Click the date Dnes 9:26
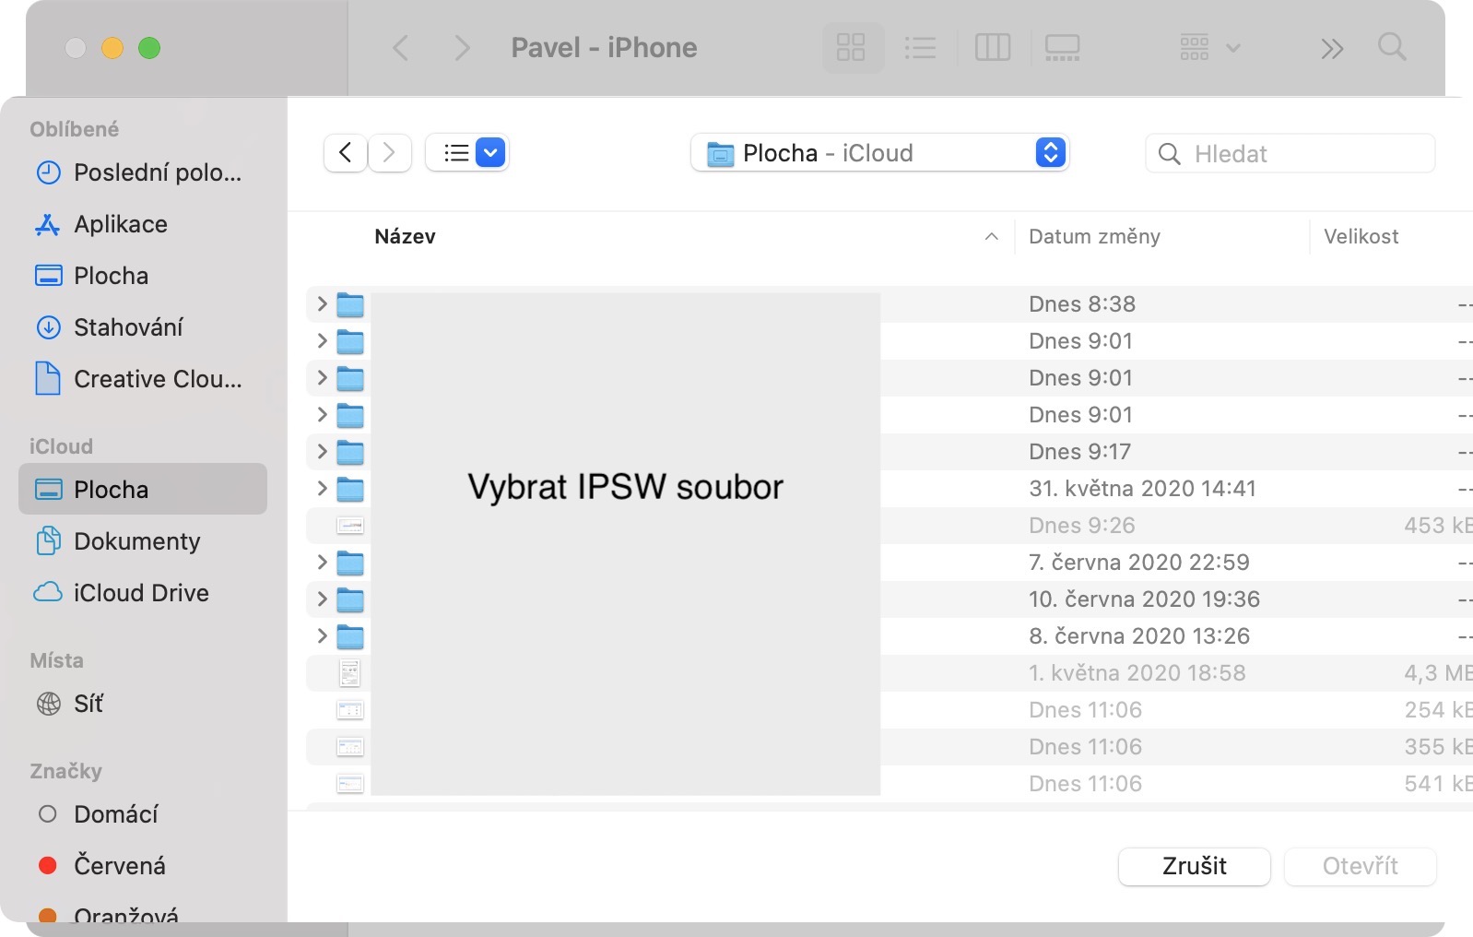 click(1082, 526)
